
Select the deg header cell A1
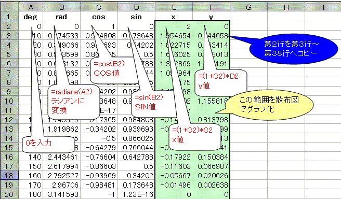(x=31, y=17)
